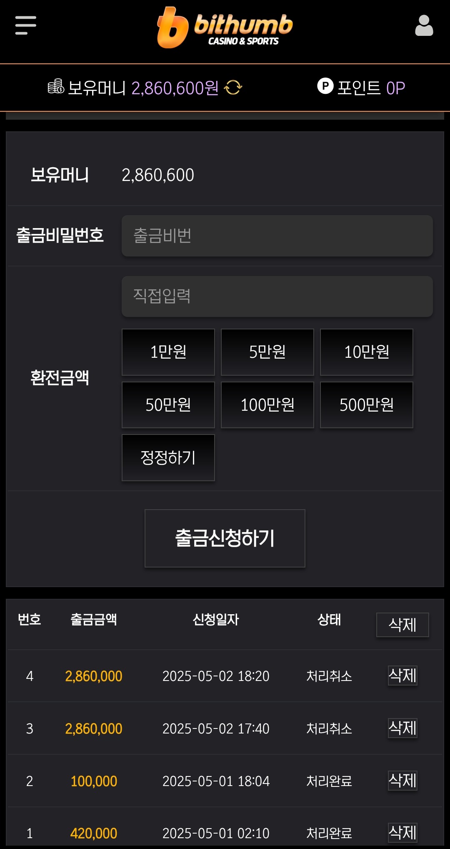
Task: Focus the 직접입력 amount field
Action: (x=277, y=296)
